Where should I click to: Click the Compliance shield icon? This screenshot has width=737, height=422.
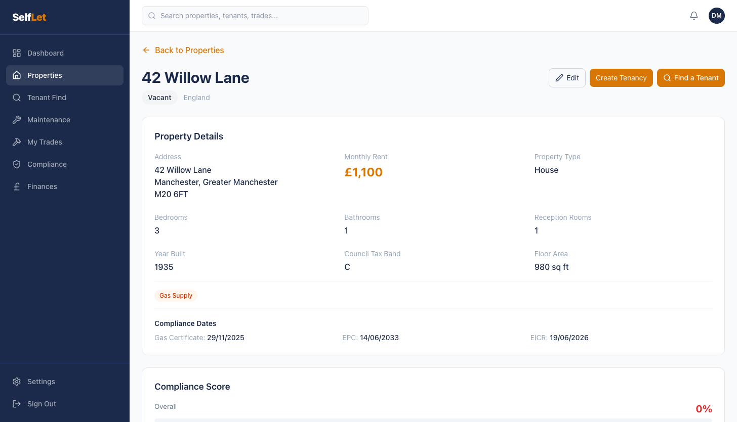click(x=17, y=164)
